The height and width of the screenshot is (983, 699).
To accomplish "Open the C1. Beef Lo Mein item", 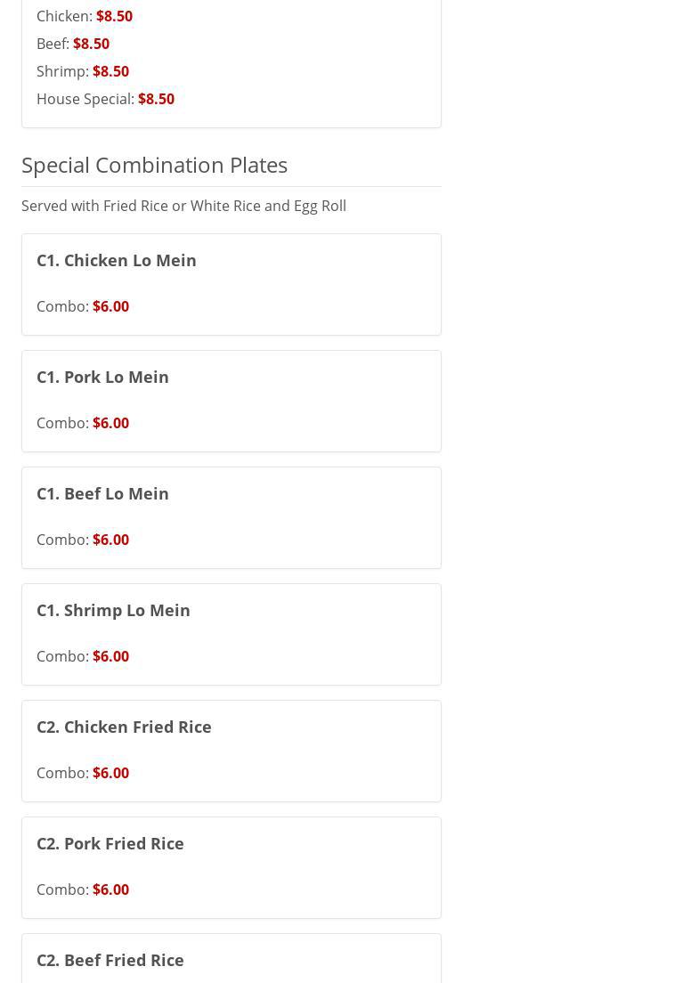I will click(102, 493).
